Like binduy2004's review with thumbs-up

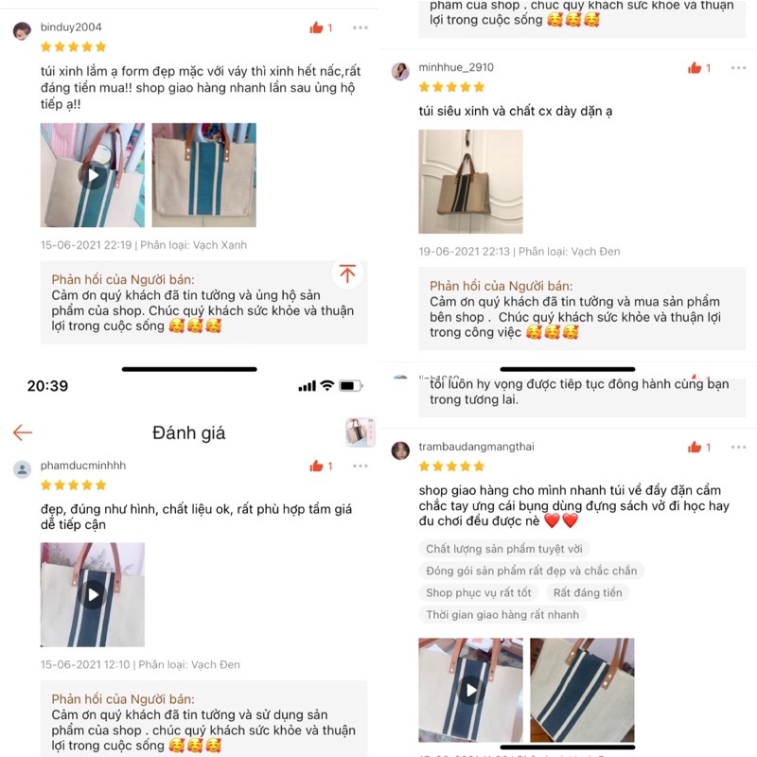pyautogui.click(x=316, y=27)
